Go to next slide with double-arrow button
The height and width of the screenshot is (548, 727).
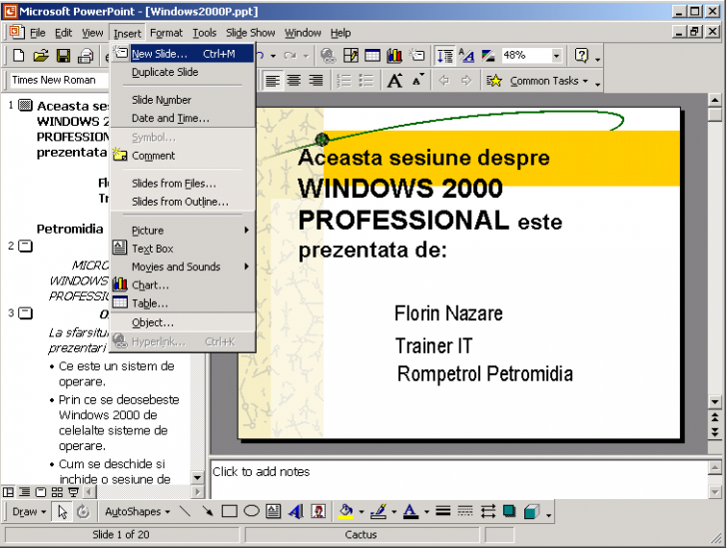715,432
